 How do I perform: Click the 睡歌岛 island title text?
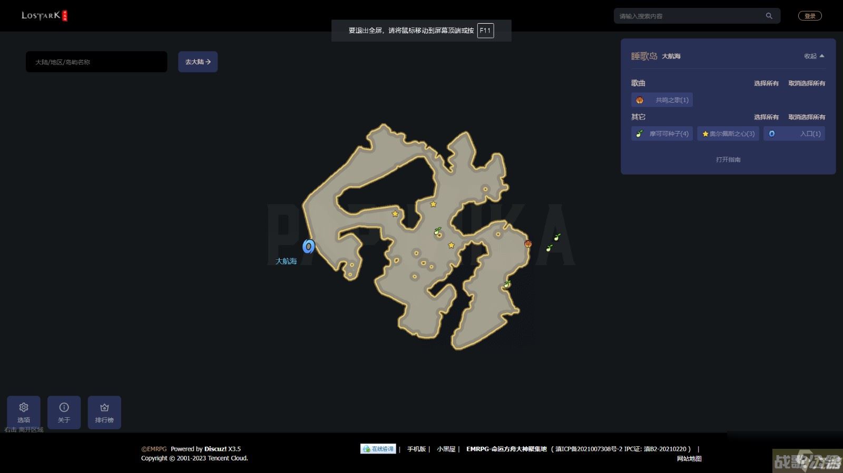(x=644, y=56)
